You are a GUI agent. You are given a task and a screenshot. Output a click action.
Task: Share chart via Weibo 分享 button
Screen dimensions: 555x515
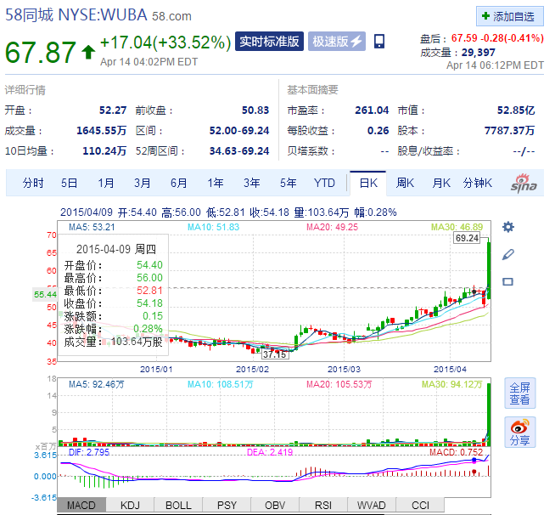pos(520,432)
